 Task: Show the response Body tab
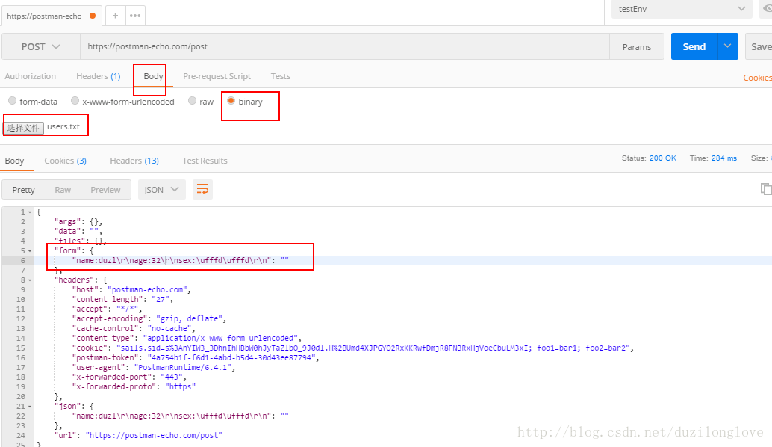coord(14,161)
